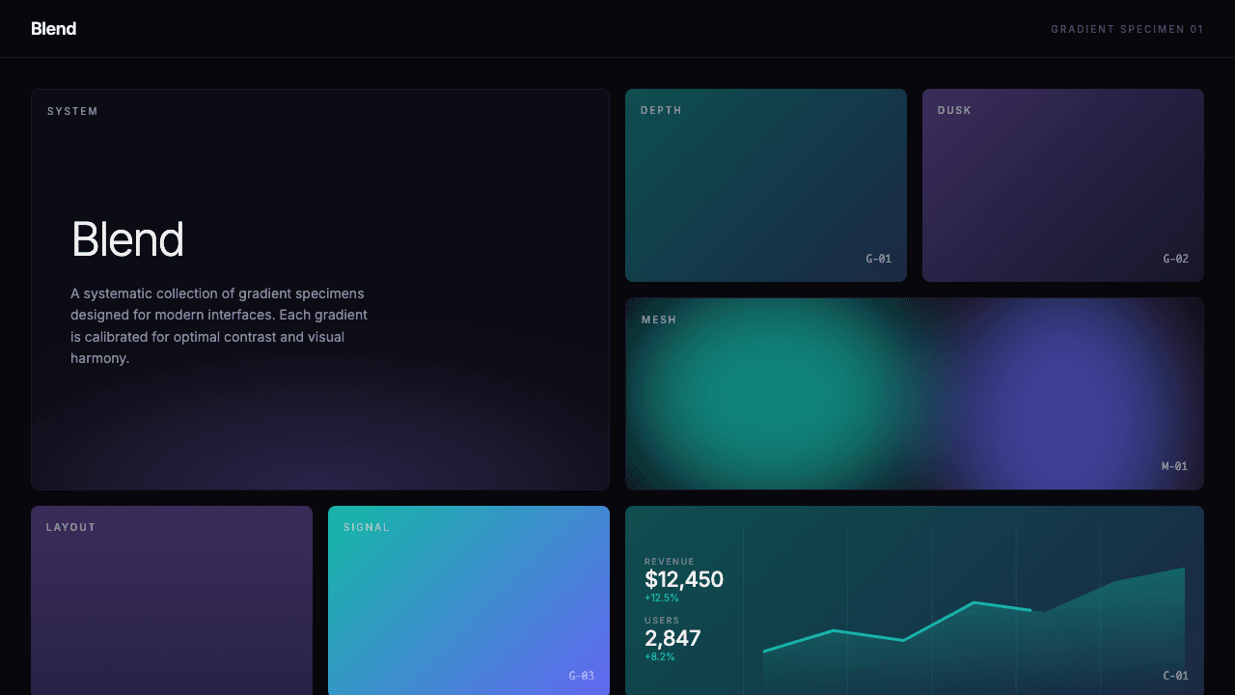Click the +12.5% revenue change
Screen dimensions: 1235x695
(x=662, y=598)
